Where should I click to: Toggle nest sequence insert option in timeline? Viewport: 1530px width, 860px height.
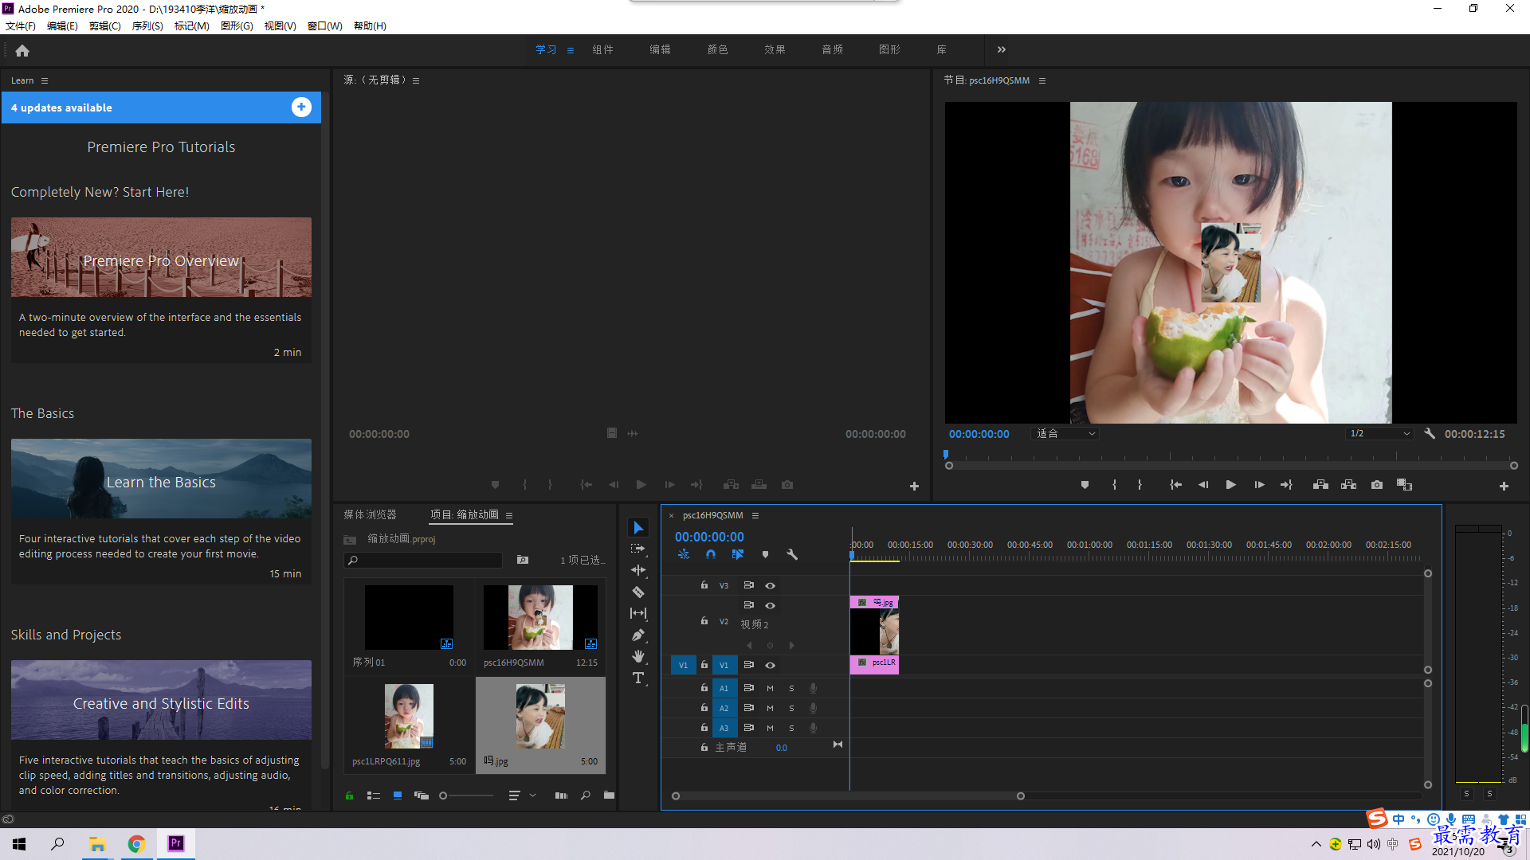pyautogui.click(x=684, y=554)
